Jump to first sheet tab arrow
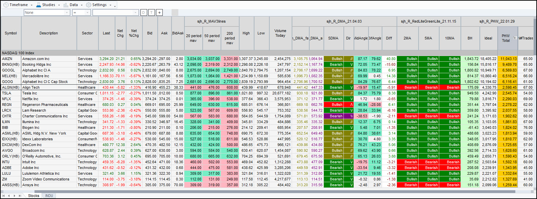Image resolution: width=537 pixels, height=199 pixels. [x=4, y=196]
